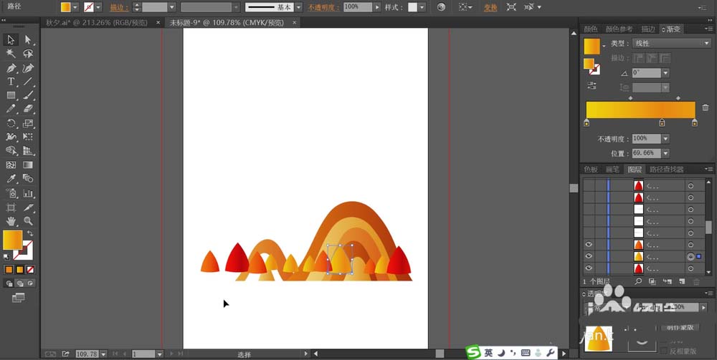Viewport: 717px width, 360px height.
Task: Select the Column Graph tool
Action: pyautogui.click(x=28, y=193)
